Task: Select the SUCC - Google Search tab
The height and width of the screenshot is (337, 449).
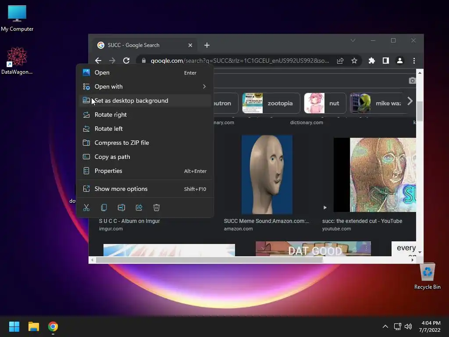Action: tap(145, 45)
